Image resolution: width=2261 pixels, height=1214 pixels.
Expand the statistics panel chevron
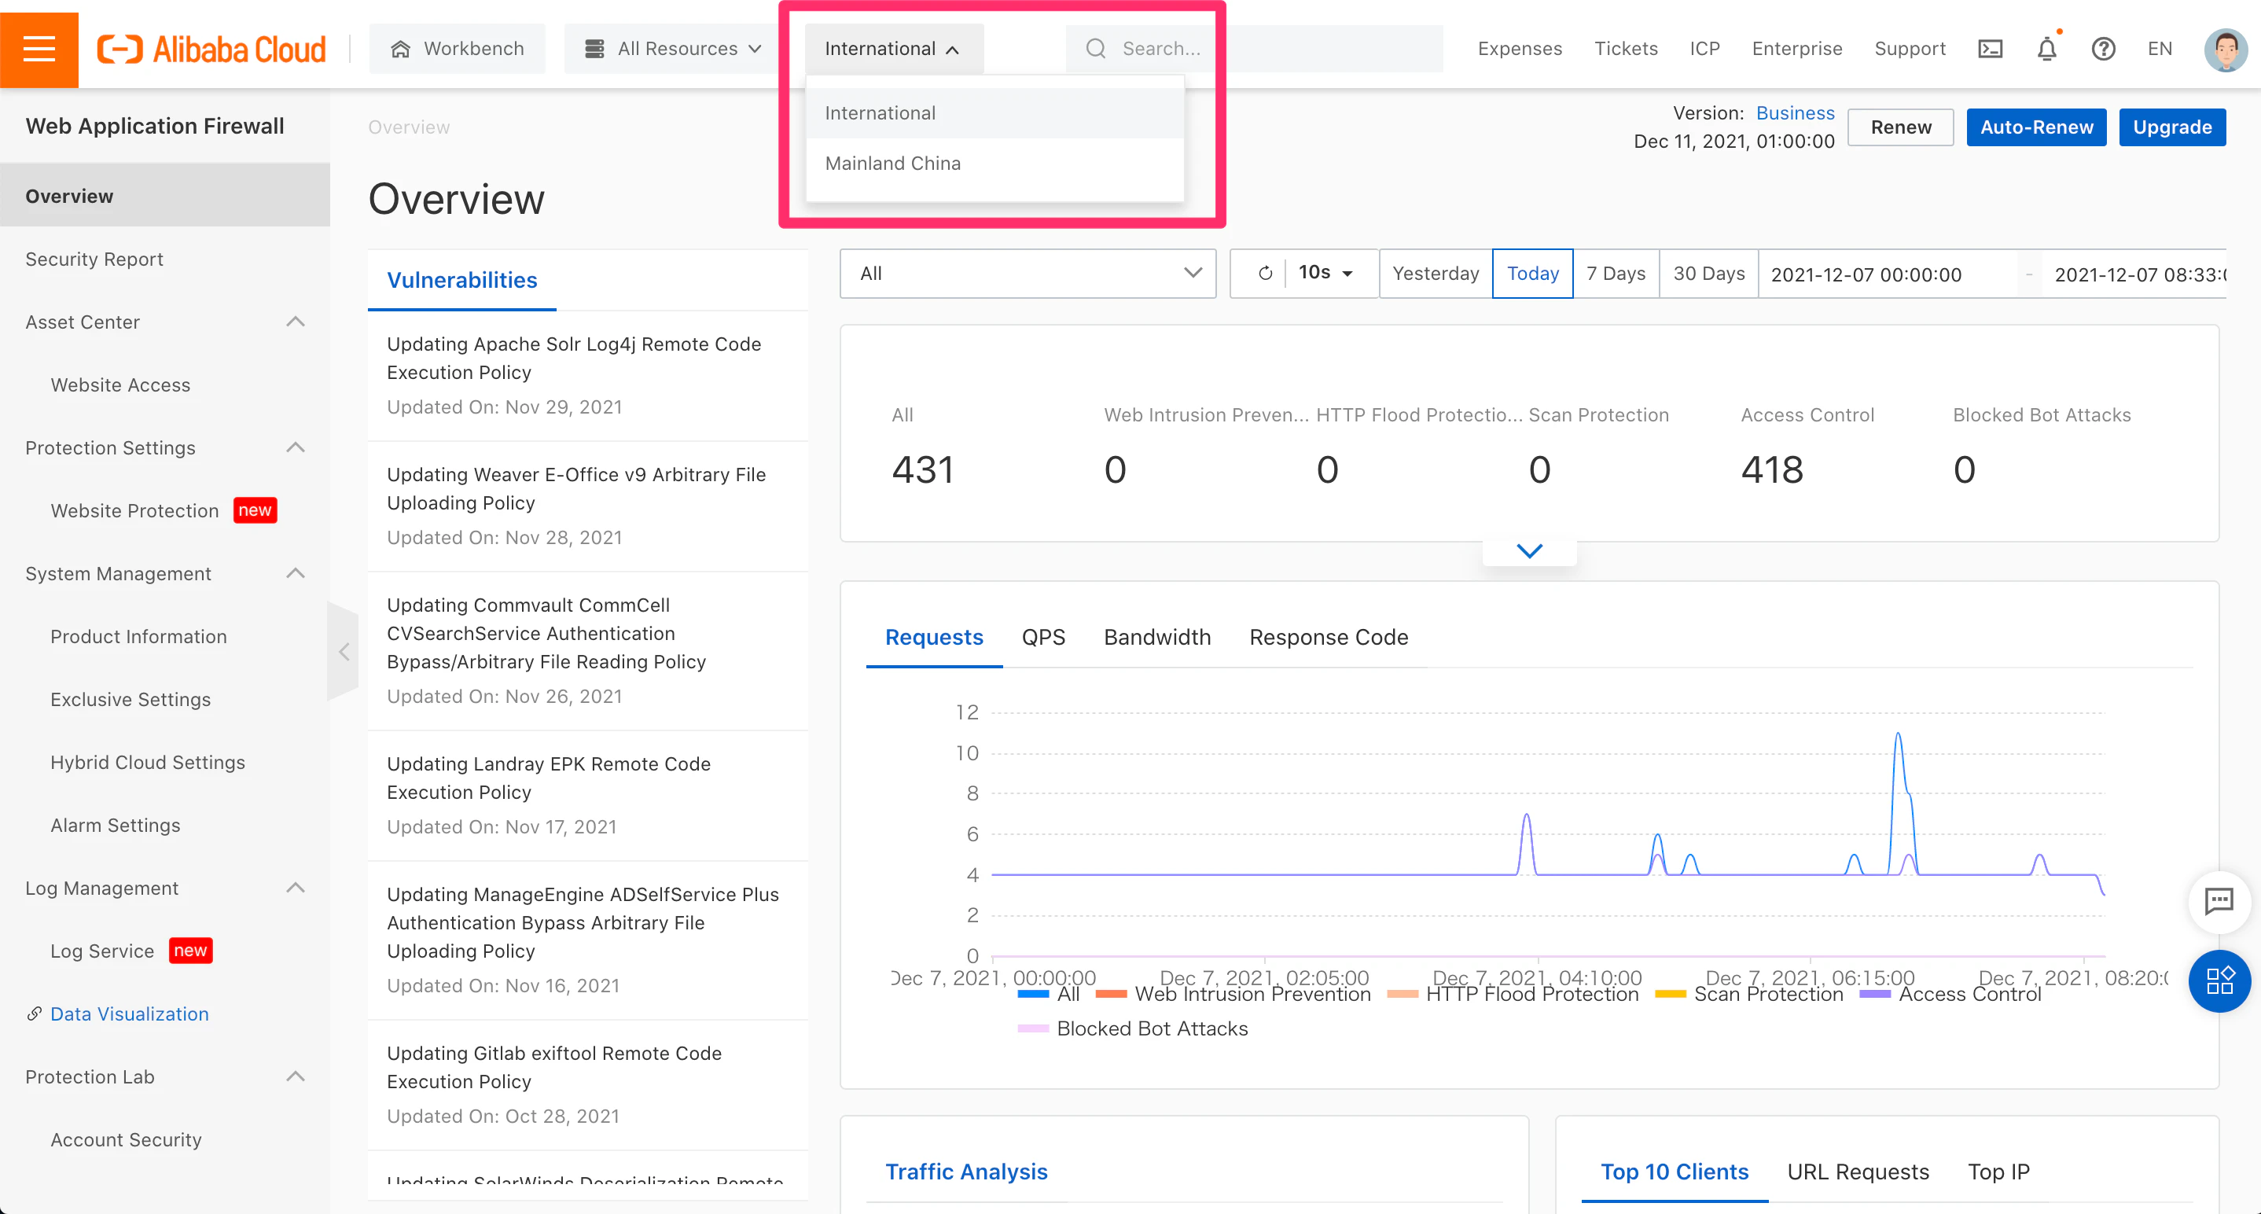(1529, 551)
